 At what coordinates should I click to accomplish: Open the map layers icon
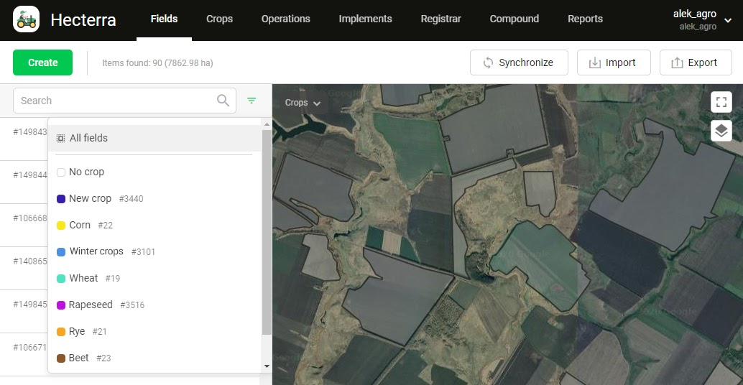tap(721, 131)
